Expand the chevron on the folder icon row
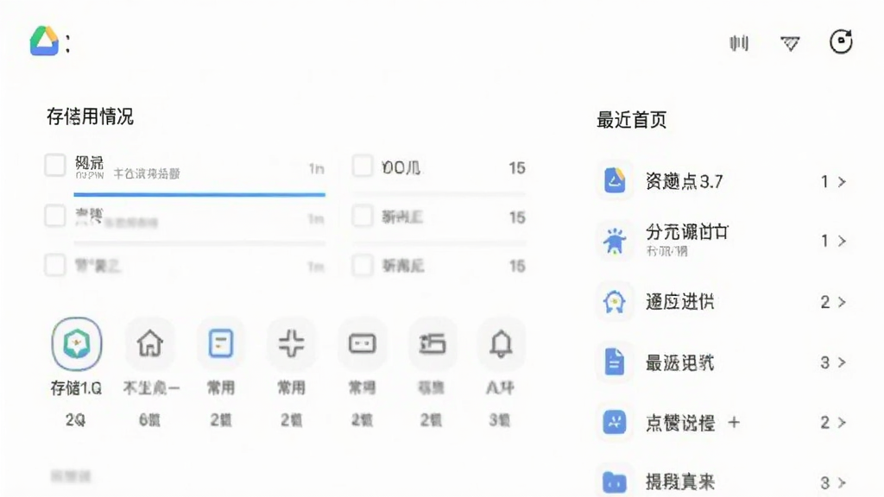The height and width of the screenshot is (497, 884). (x=842, y=483)
